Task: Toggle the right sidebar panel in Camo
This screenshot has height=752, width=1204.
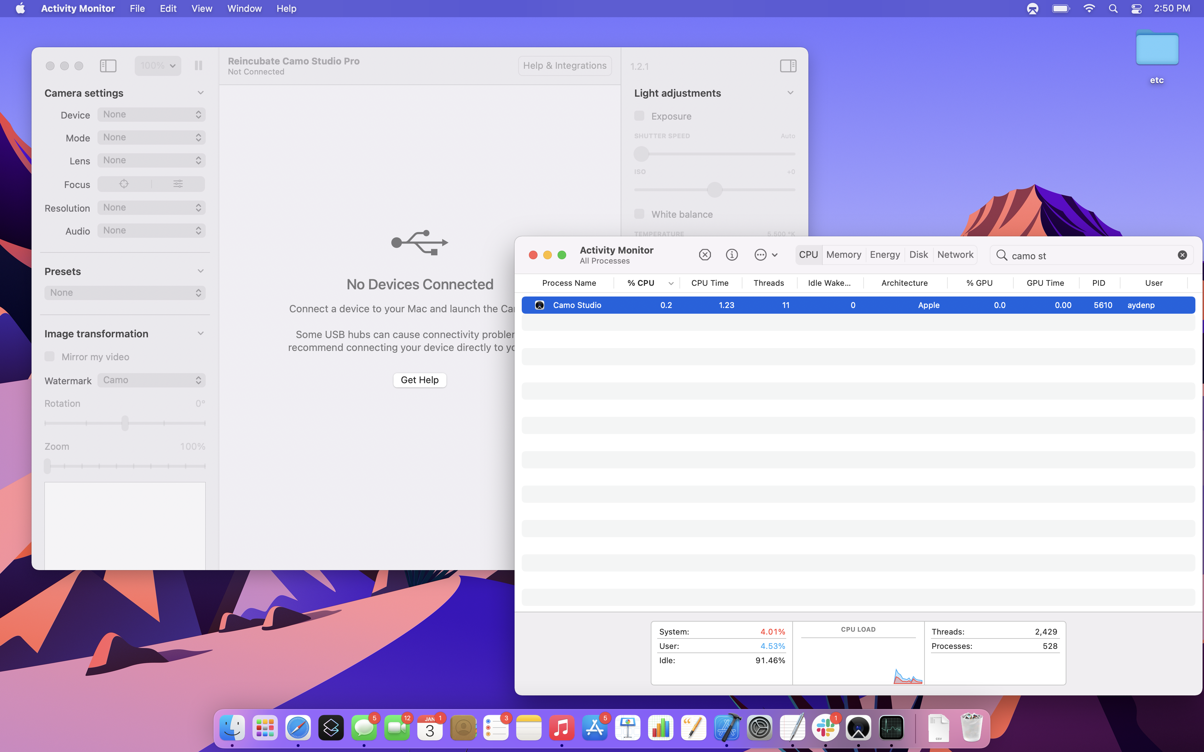Action: [788, 66]
